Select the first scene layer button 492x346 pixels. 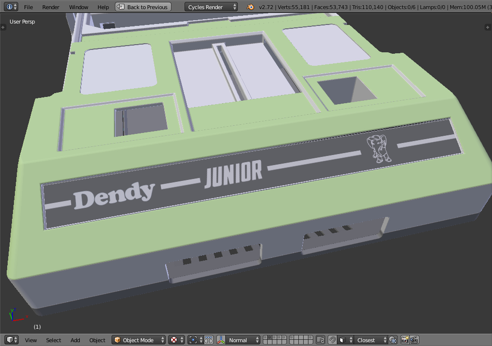coord(266,337)
